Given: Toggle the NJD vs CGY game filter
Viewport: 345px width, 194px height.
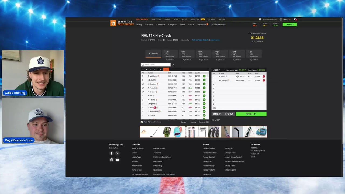Looking at the screenshot, I should pos(220,54).
